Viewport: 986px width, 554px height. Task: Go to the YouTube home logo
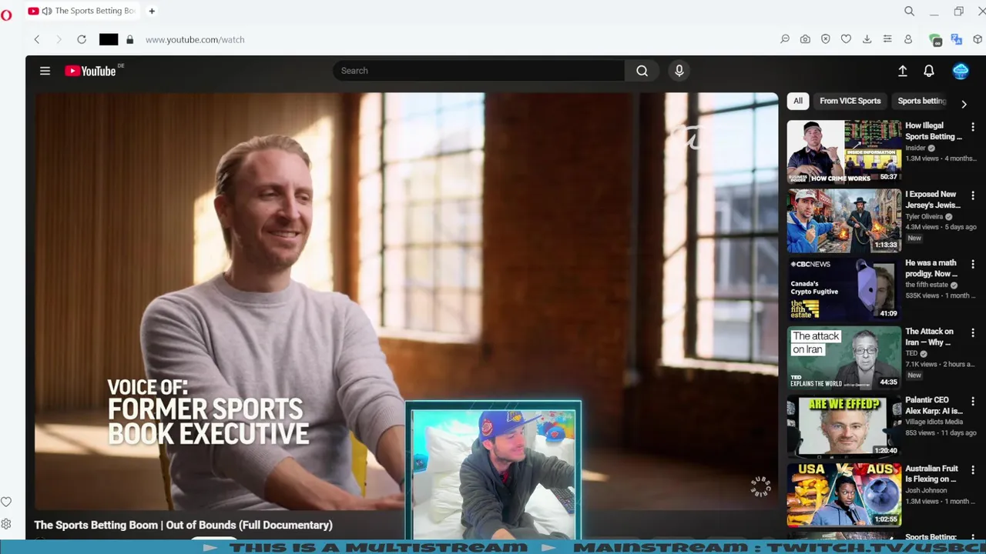(91, 71)
